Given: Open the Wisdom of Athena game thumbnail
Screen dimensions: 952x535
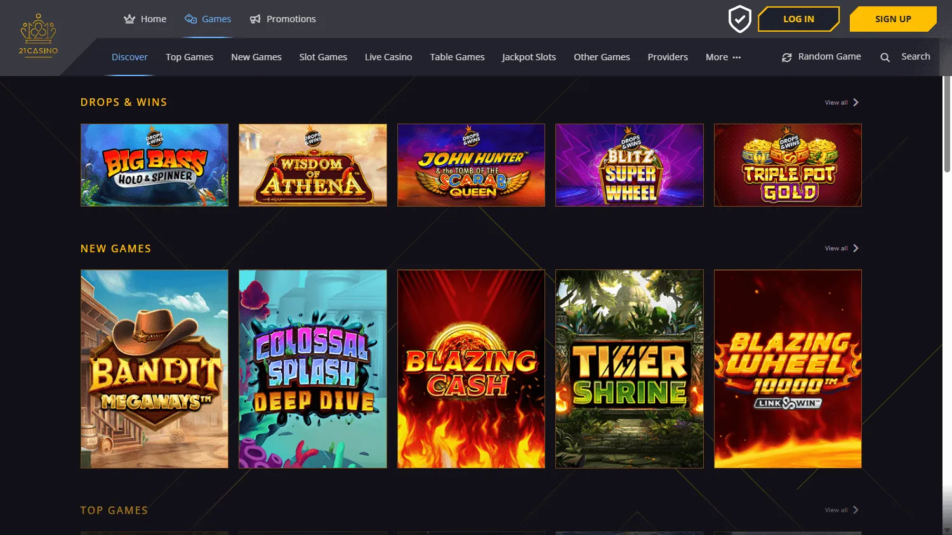Looking at the screenshot, I should (x=312, y=165).
